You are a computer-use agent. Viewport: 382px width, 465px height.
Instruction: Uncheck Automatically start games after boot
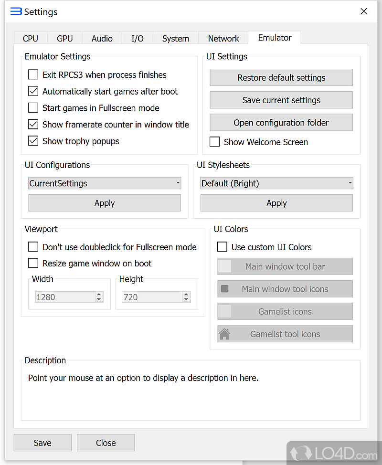tap(33, 91)
